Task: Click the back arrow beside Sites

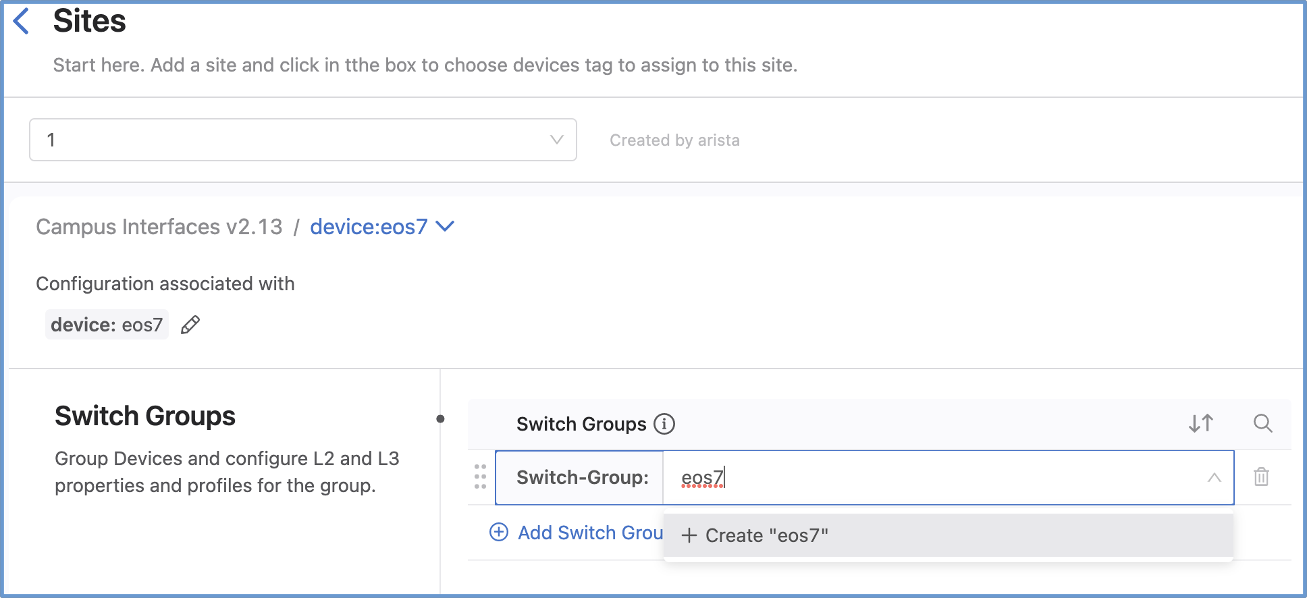Action: pyautogui.click(x=22, y=21)
